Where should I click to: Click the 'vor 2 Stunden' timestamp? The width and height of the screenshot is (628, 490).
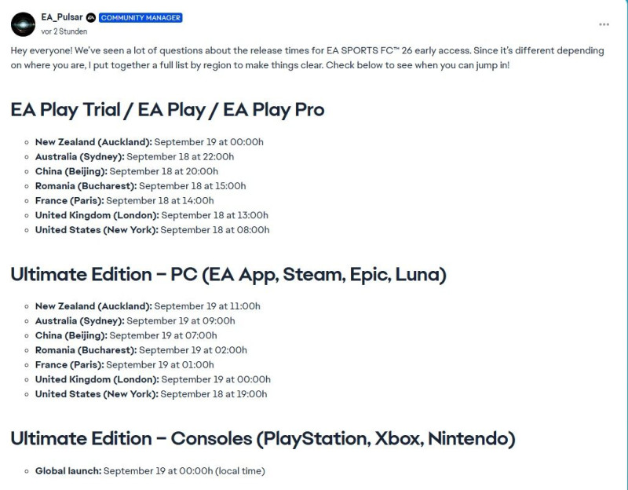pyautogui.click(x=64, y=31)
